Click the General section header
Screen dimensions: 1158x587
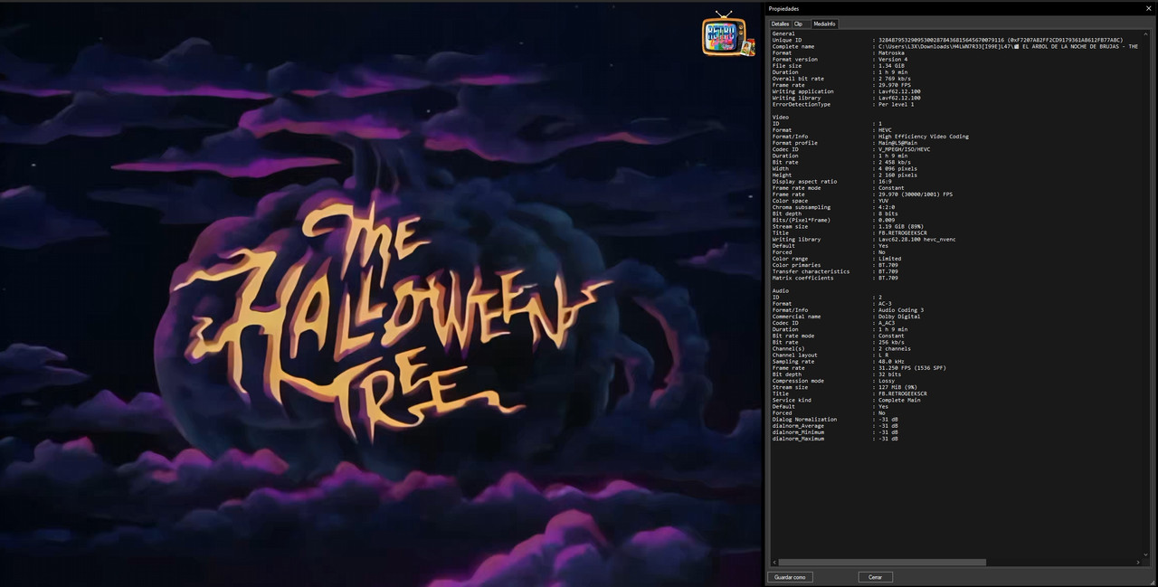pos(783,33)
